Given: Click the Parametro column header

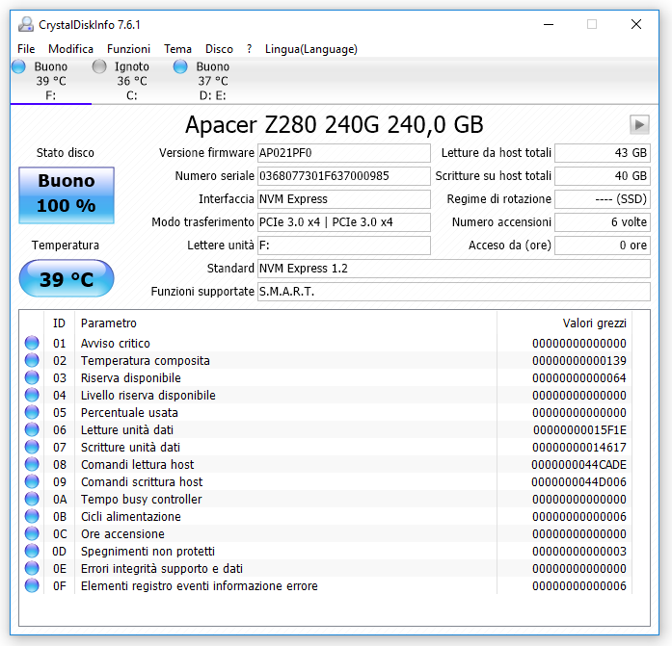Looking at the screenshot, I should (285, 323).
